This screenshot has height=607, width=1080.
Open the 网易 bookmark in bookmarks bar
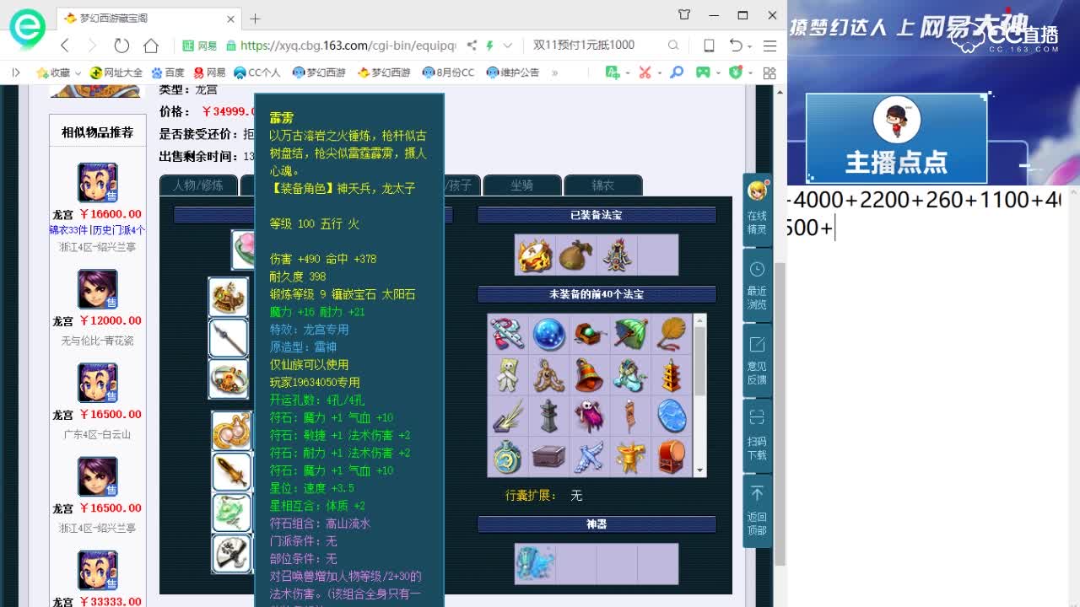point(209,73)
